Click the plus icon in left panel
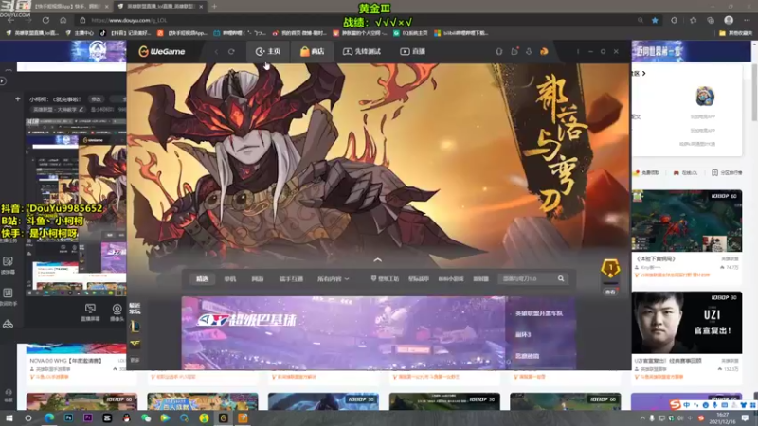Viewport: 758px width, 426px height. coord(18,99)
